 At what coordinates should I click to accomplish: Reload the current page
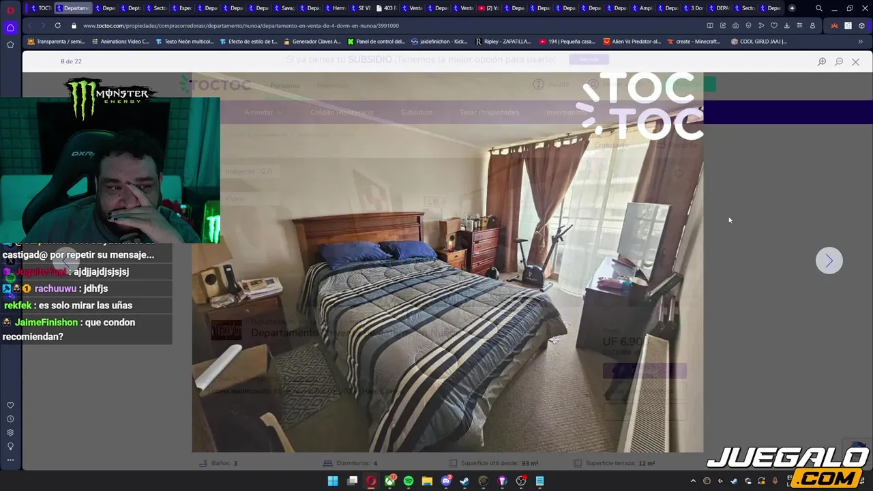(57, 25)
